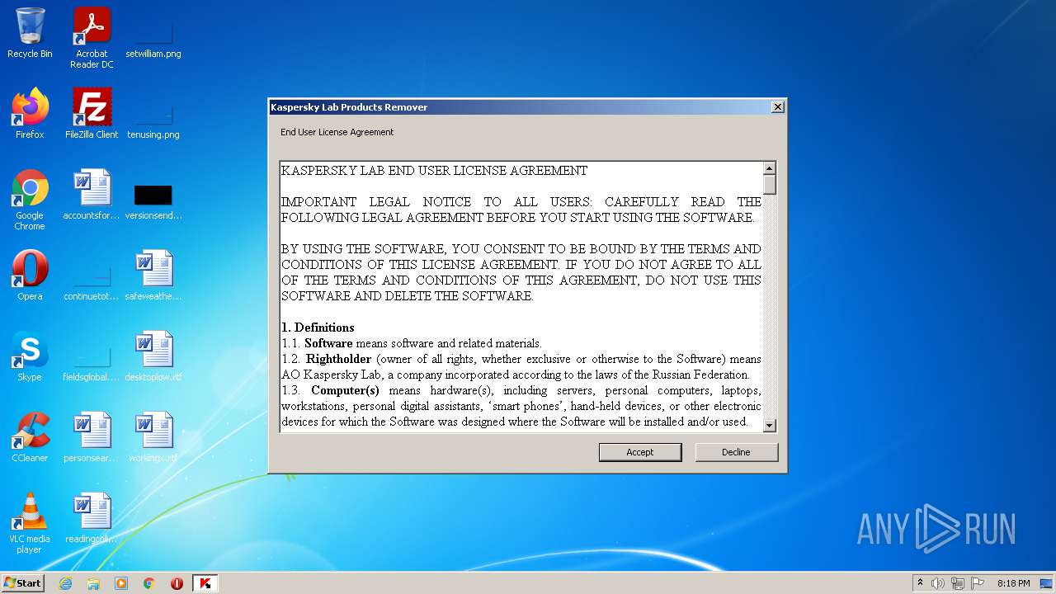Select the Google Chrome desktop shortcut
The width and height of the screenshot is (1056, 594).
pos(30,200)
